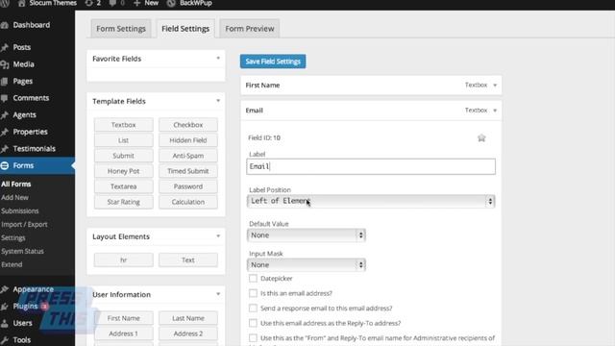Click the Testimonials pin icon
Image resolution: width=615 pixels, height=346 pixels.
4,149
